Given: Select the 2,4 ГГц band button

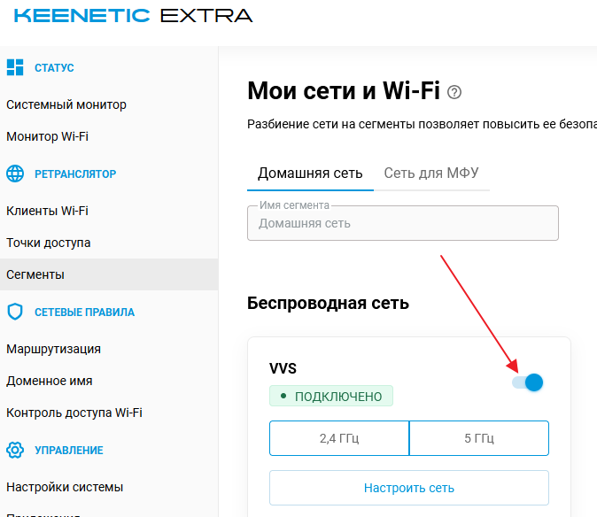Looking at the screenshot, I should coord(339,438).
